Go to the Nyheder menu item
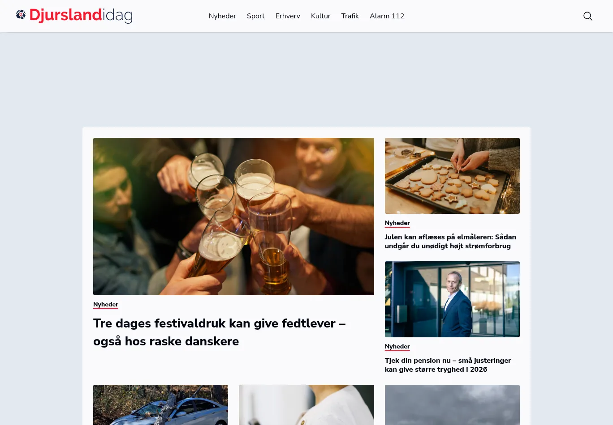Screen dimensions: 613x425 (x=222, y=16)
